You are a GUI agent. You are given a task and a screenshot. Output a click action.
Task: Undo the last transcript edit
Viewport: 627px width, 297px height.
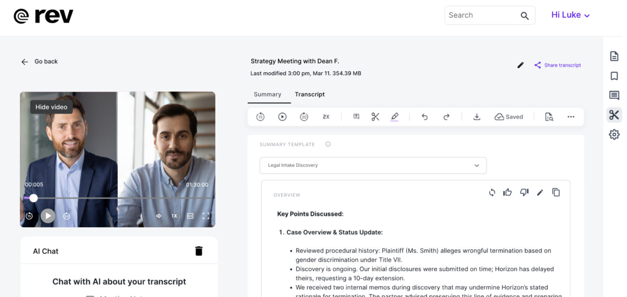(x=425, y=116)
